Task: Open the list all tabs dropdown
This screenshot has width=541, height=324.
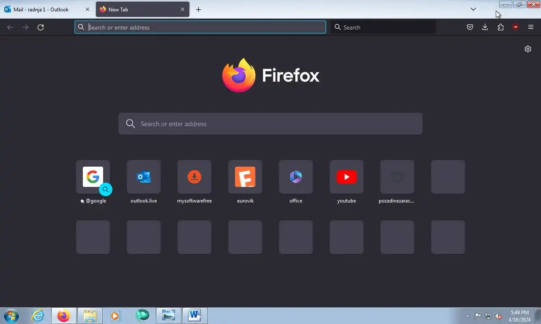Action: 473,9
